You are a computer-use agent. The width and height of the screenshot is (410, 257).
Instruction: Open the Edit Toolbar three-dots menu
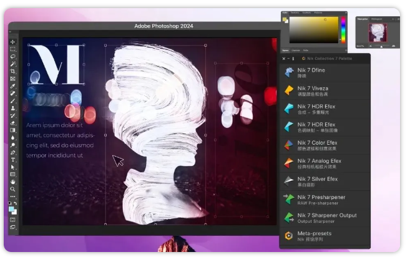pyautogui.click(x=12, y=196)
